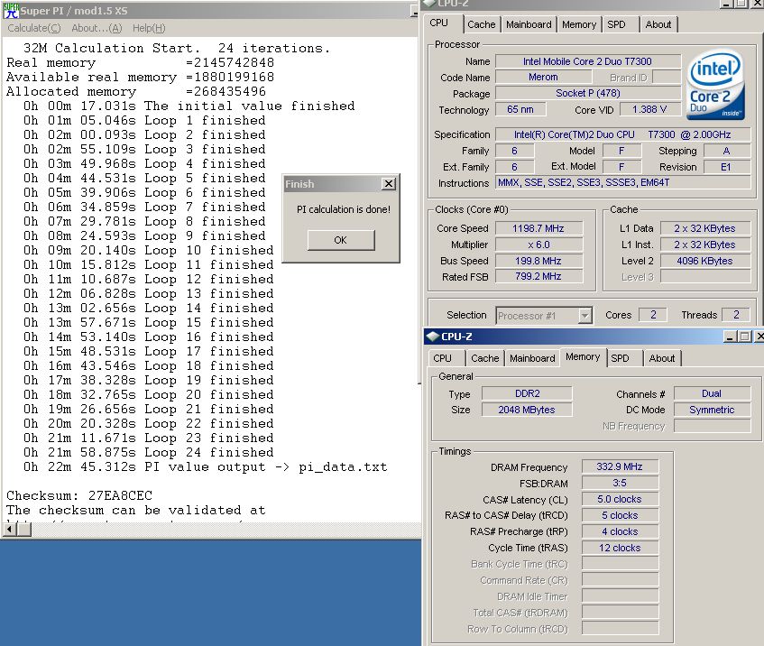Click the DC Mode value Symmetric
Viewport: 764px width, 646px height.
point(712,410)
